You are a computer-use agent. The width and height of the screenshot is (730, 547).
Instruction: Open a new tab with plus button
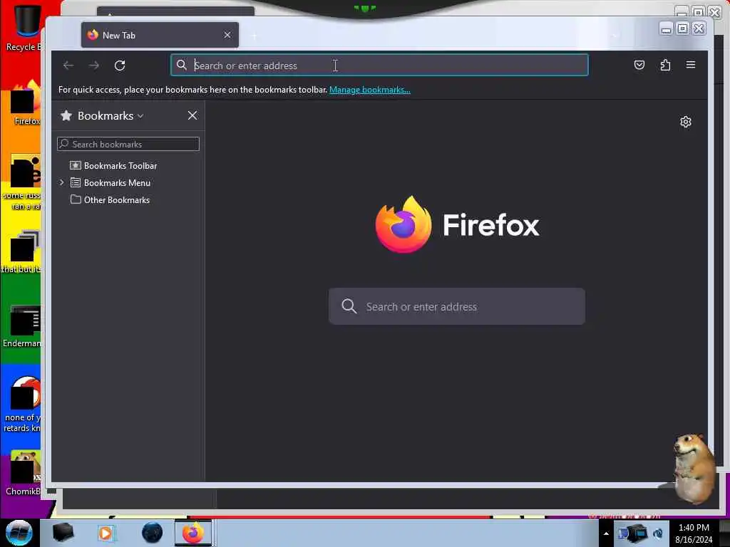[x=255, y=36]
